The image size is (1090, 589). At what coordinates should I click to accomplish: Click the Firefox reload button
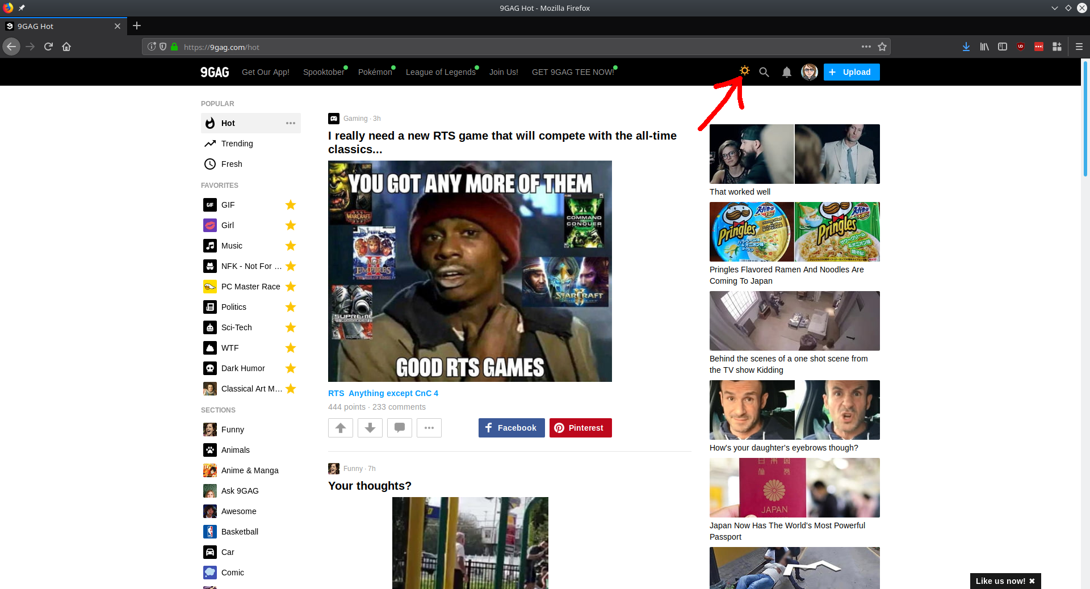point(48,47)
